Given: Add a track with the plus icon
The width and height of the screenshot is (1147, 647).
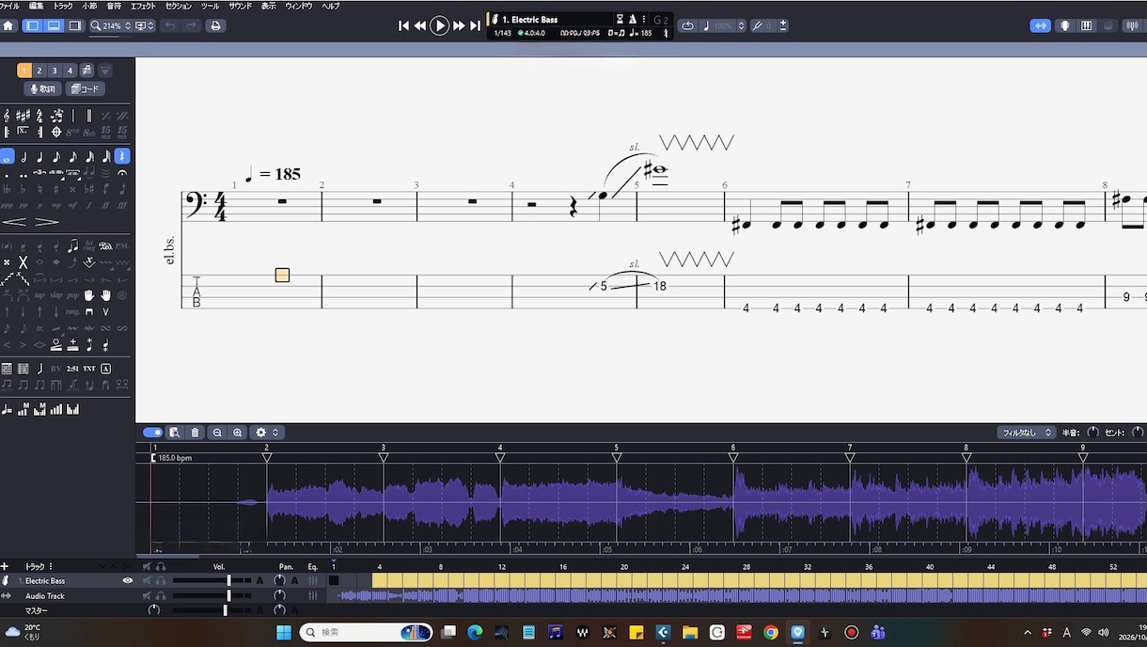Looking at the screenshot, I should tap(5, 567).
